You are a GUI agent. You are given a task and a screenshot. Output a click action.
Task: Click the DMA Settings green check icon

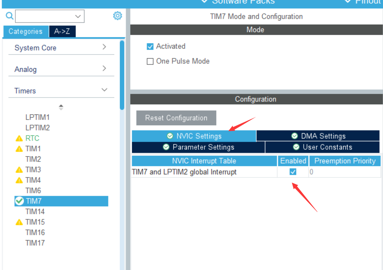point(294,136)
